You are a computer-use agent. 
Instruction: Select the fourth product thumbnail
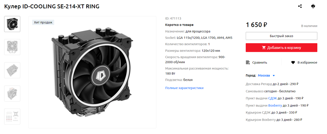12,93
